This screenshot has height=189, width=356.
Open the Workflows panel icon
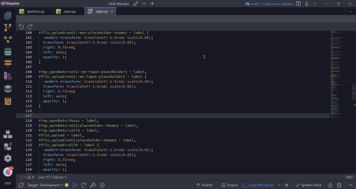[8, 40]
